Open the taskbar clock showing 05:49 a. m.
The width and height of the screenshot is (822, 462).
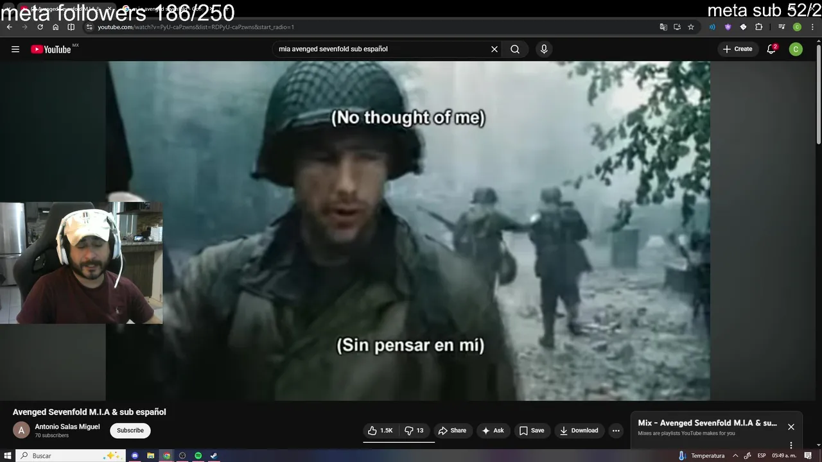click(x=784, y=456)
